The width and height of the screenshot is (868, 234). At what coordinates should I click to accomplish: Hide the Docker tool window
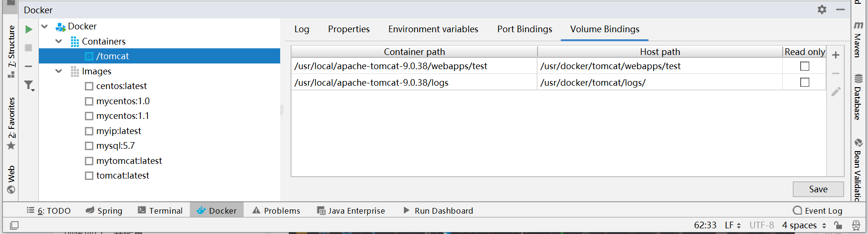click(x=841, y=9)
